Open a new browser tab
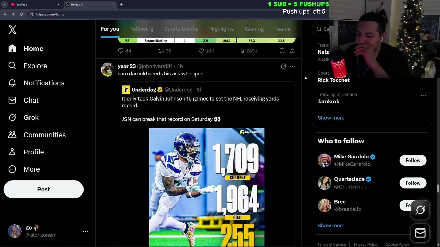The height and width of the screenshot is (247, 440). pyautogui.click(x=121, y=4)
